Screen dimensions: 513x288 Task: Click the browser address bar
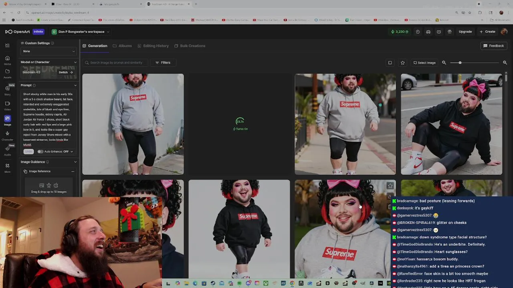(x=240, y=12)
